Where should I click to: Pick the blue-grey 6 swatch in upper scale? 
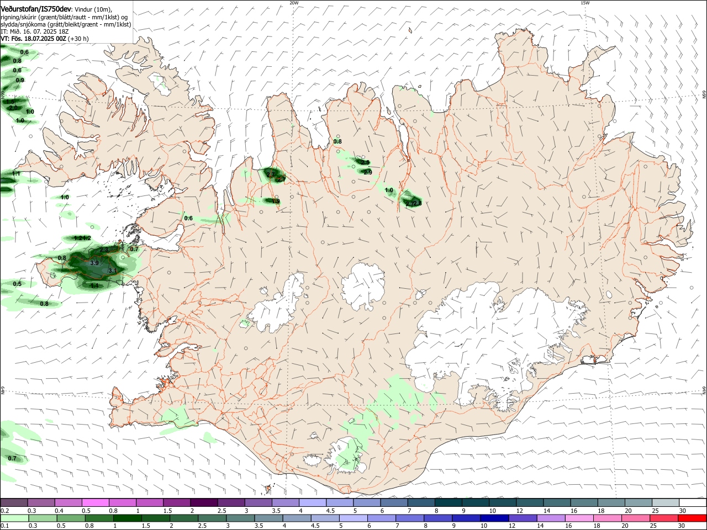point(394,502)
